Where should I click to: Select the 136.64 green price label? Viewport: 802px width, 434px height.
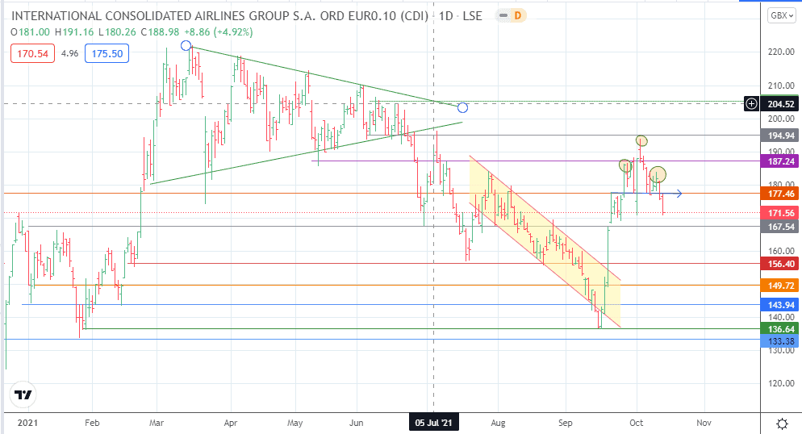[781, 329]
